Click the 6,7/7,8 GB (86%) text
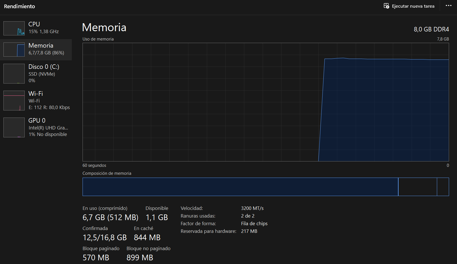457x264 pixels. (x=46, y=53)
